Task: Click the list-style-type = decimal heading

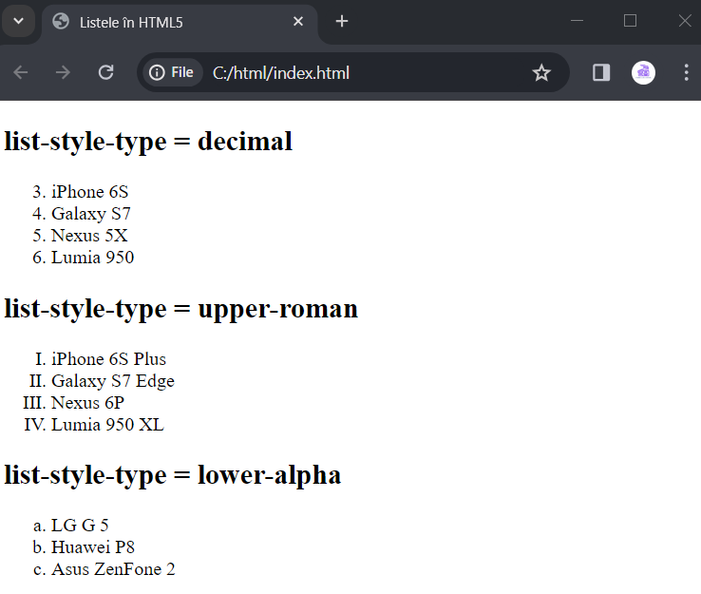Action: click(148, 142)
